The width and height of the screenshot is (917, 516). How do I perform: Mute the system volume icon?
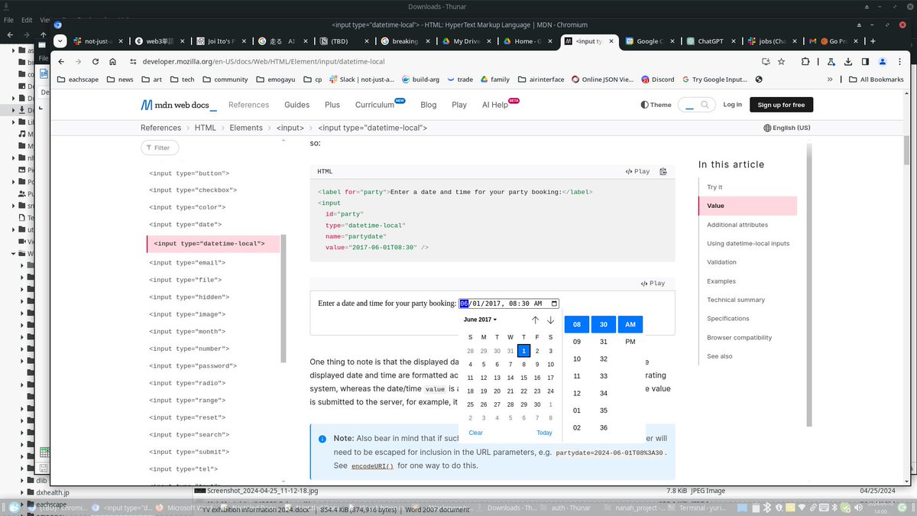(x=858, y=507)
